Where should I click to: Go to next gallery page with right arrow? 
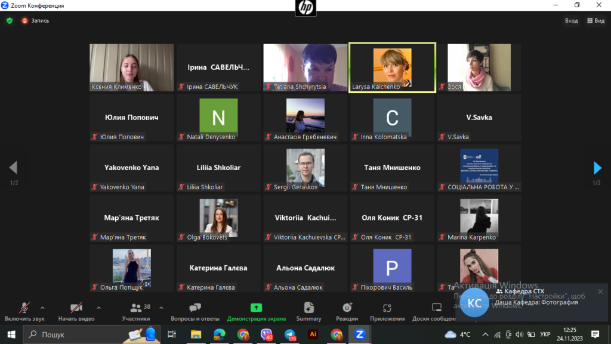point(597,168)
